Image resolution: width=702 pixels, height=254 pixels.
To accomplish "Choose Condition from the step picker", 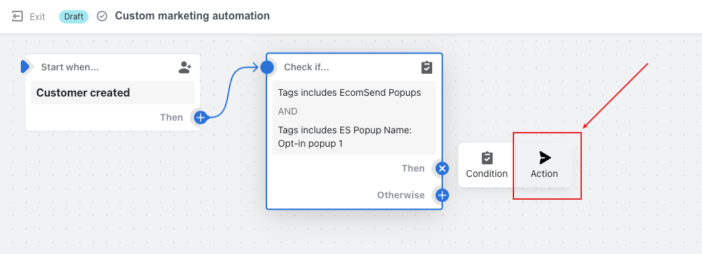I will click(487, 165).
